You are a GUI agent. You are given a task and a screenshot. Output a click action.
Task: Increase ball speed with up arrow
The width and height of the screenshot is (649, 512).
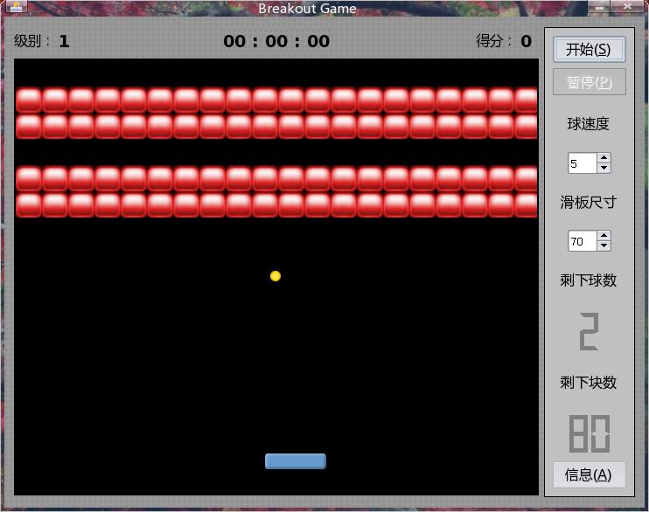604,158
